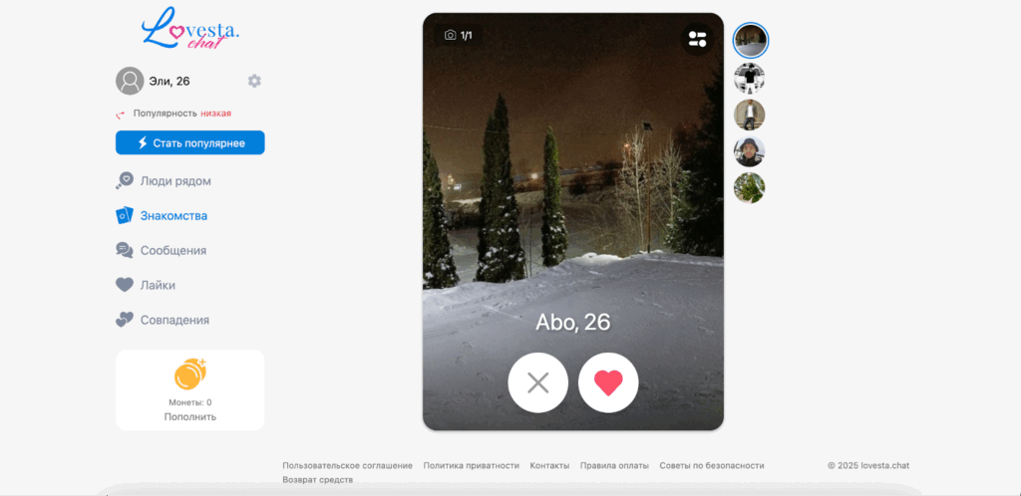Open Пользовательское соглашение link
1021x496 pixels.
coord(348,465)
